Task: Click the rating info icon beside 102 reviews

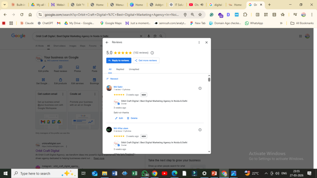Action: click(x=152, y=53)
